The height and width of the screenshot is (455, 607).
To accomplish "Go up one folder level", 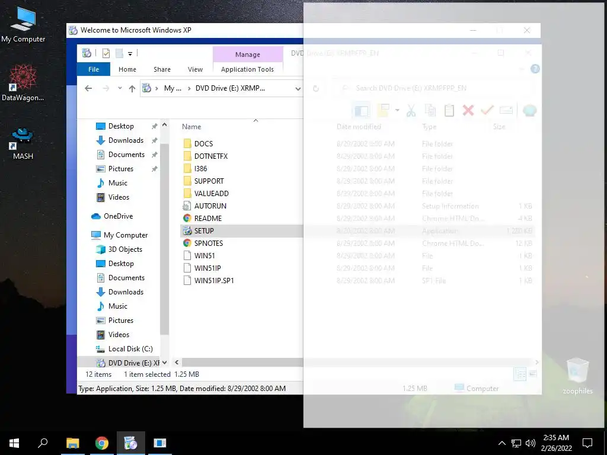I will coord(132,89).
